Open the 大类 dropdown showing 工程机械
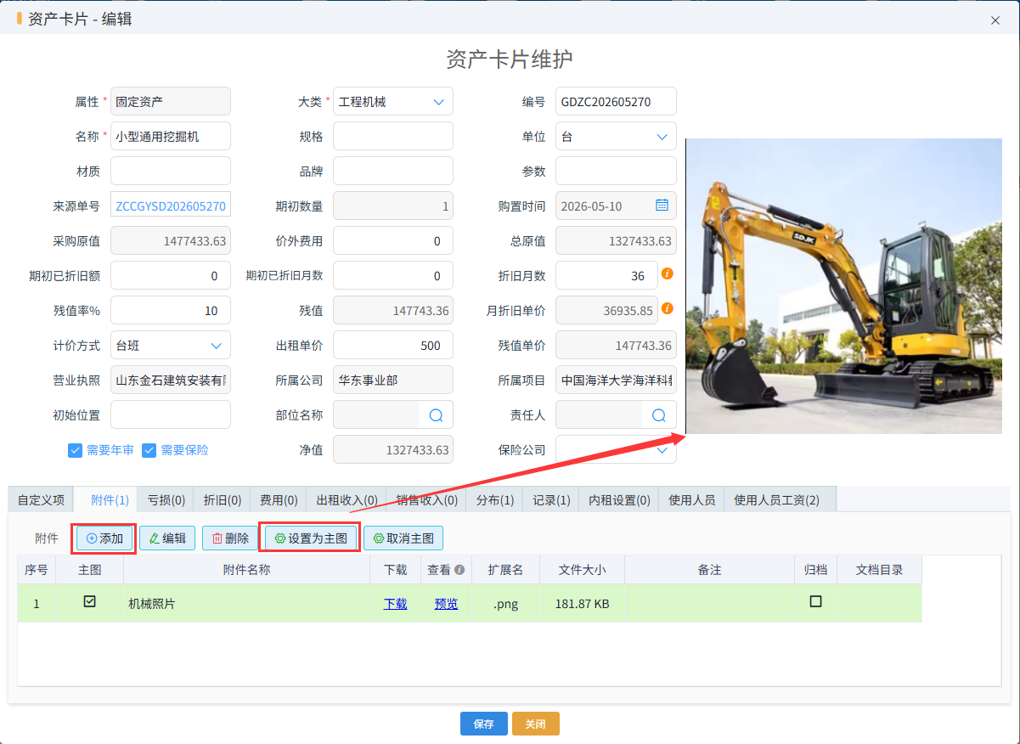Screen dimensions: 1020x744 392,101
